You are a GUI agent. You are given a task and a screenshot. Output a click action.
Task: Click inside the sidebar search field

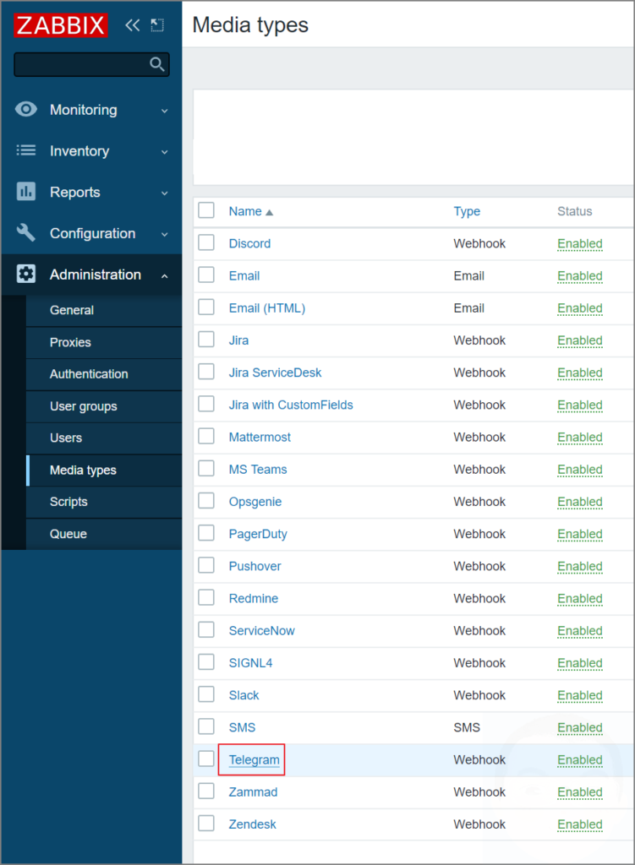pyautogui.click(x=85, y=64)
